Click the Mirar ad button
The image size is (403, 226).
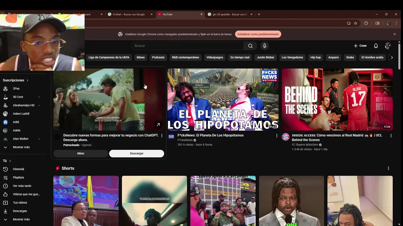point(81,153)
